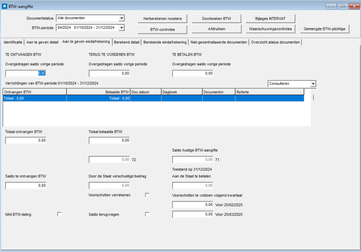Tick the Voorschotten verrekenen checkbox
This screenshot has width=361, height=252.
pyautogui.click(x=147, y=195)
